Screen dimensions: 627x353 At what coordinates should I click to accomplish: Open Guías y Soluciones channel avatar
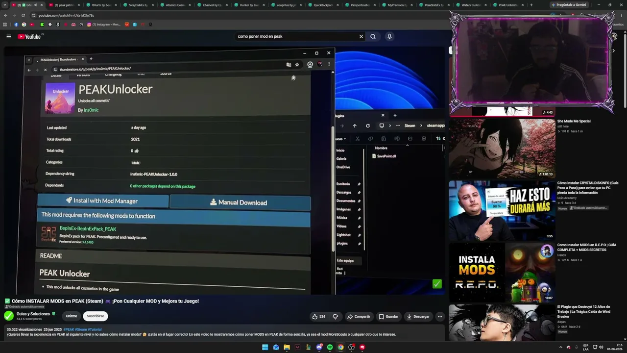[9, 316]
